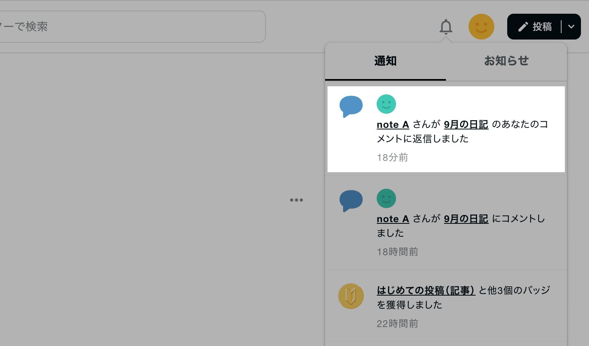
Task: Click the beginner badge medal icon
Action: (x=351, y=296)
